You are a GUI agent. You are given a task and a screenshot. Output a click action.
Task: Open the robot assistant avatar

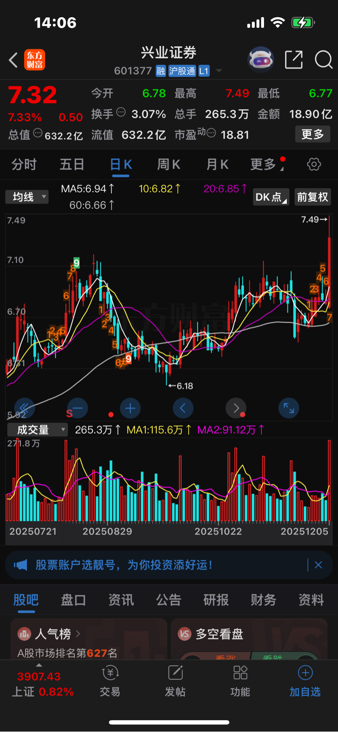coord(261,59)
